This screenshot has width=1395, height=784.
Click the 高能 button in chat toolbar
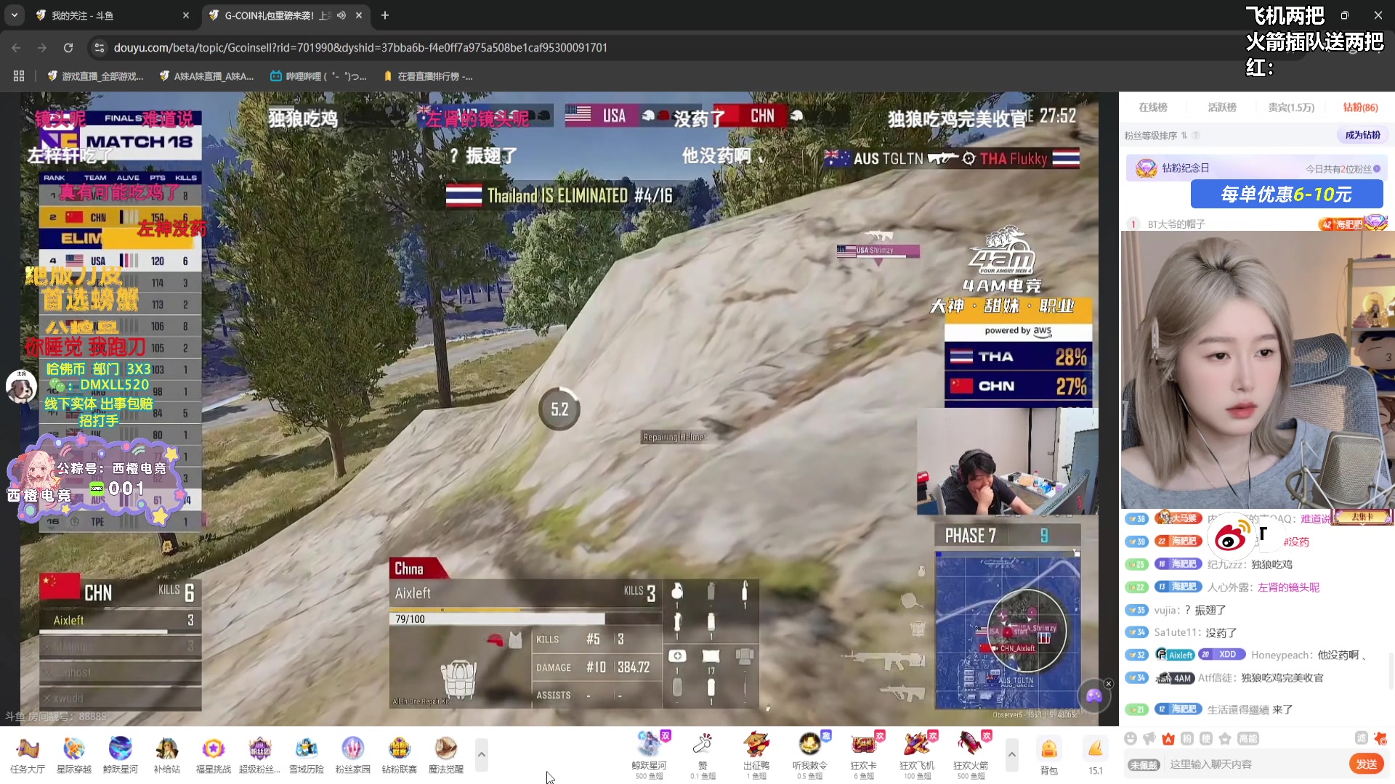pyautogui.click(x=1248, y=738)
